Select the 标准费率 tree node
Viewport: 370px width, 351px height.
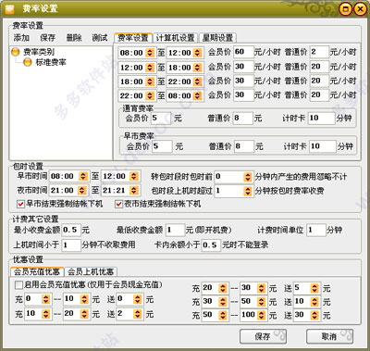click(51, 62)
